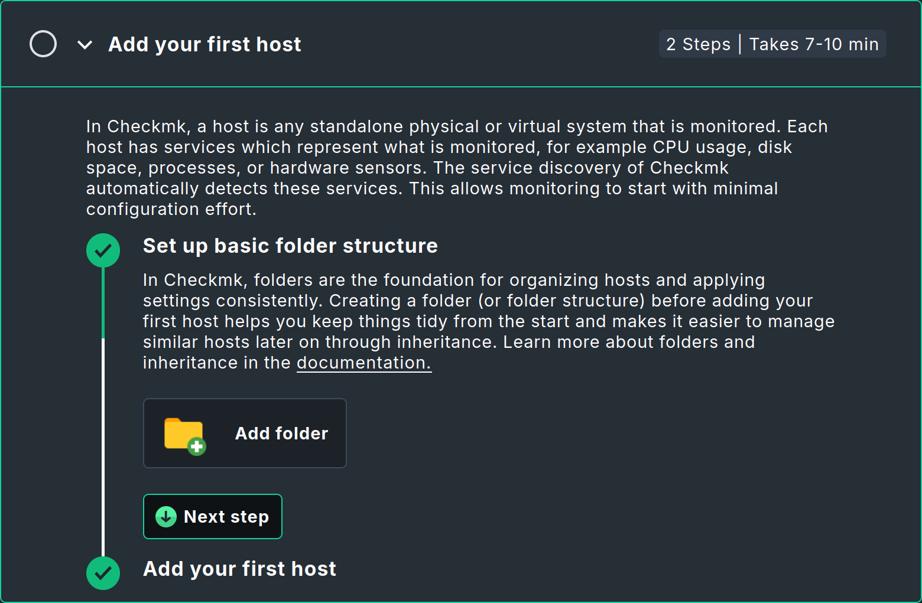Click the Set up basic folder structure title
Viewport: 922px width, 603px height.
pyautogui.click(x=290, y=246)
